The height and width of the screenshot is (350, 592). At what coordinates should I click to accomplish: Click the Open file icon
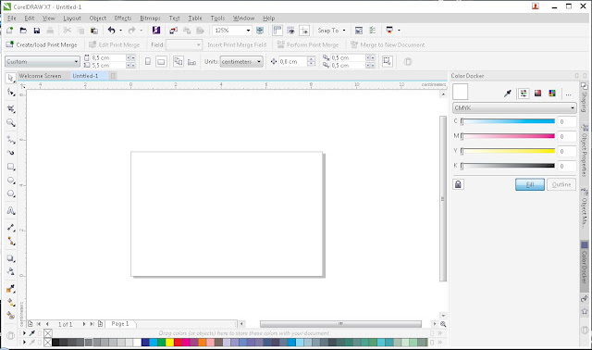point(23,31)
